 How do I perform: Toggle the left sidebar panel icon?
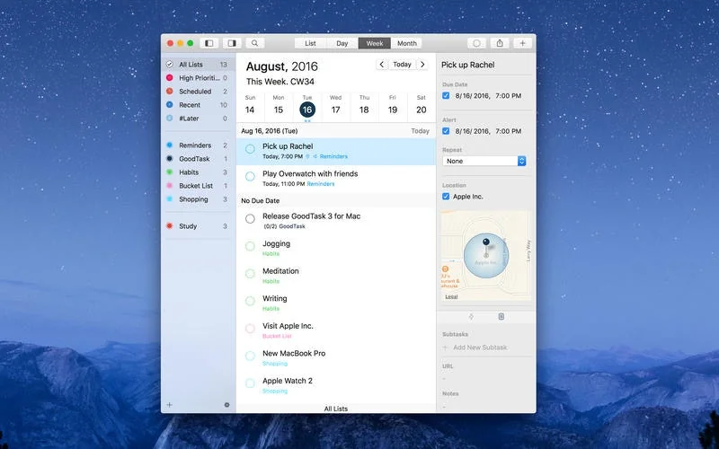209,43
